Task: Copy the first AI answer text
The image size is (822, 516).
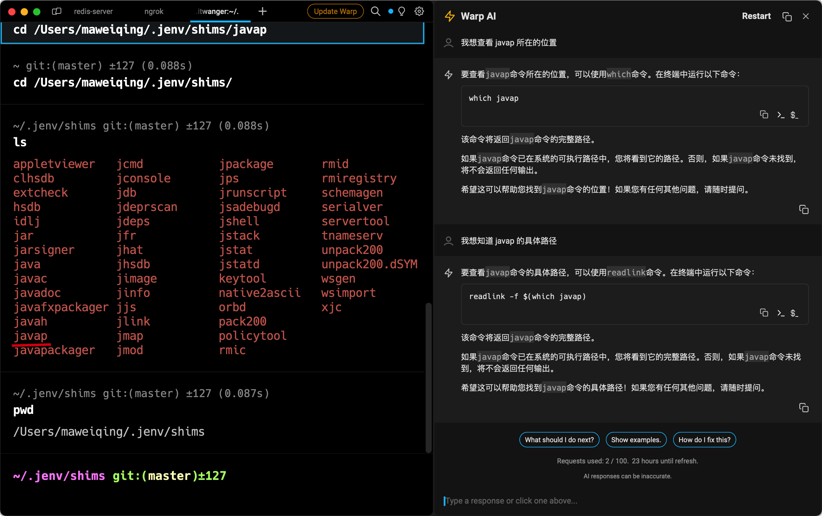Action: tap(804, 209)
